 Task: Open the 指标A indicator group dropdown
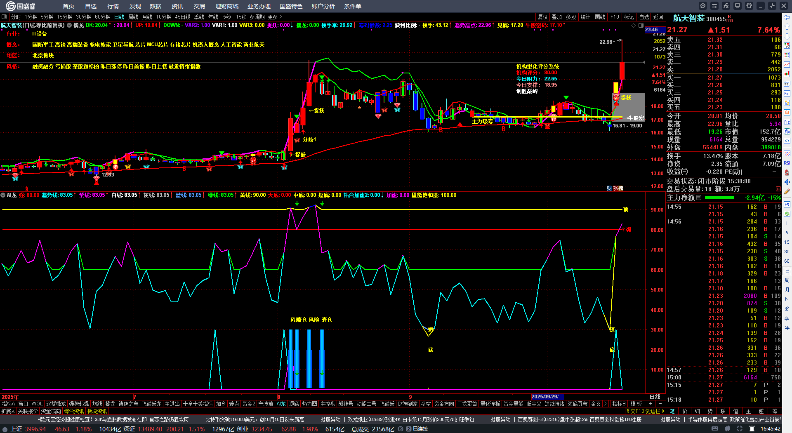click(8, 404)
